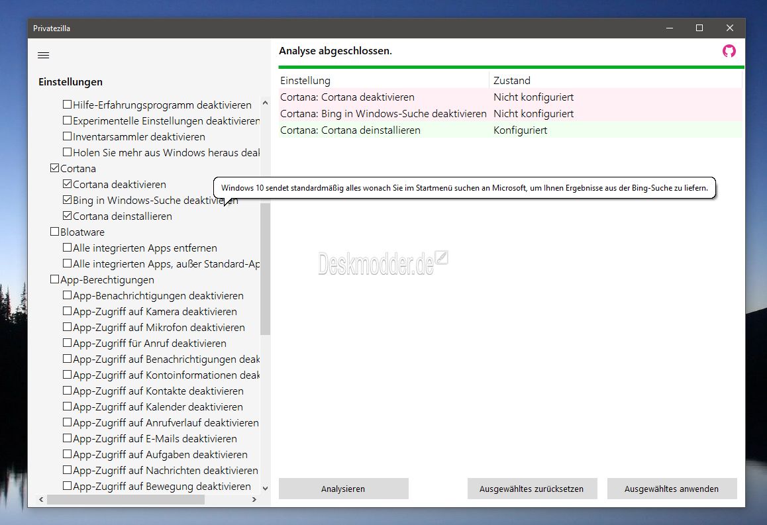Minimize the Privatezilla window
The image size is (767, 525).
pyautogui.click(x=670, y=28)
